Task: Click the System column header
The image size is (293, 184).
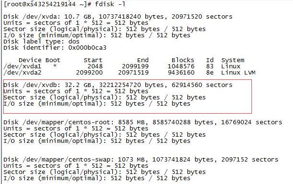Action: pyautogui.click(x=233, y=60)
